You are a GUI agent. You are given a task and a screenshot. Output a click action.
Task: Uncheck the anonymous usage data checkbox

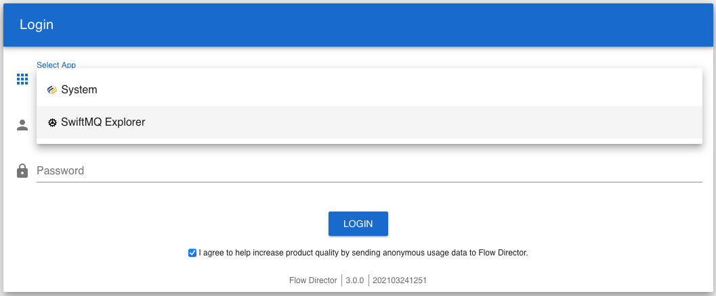pos(192,253)
